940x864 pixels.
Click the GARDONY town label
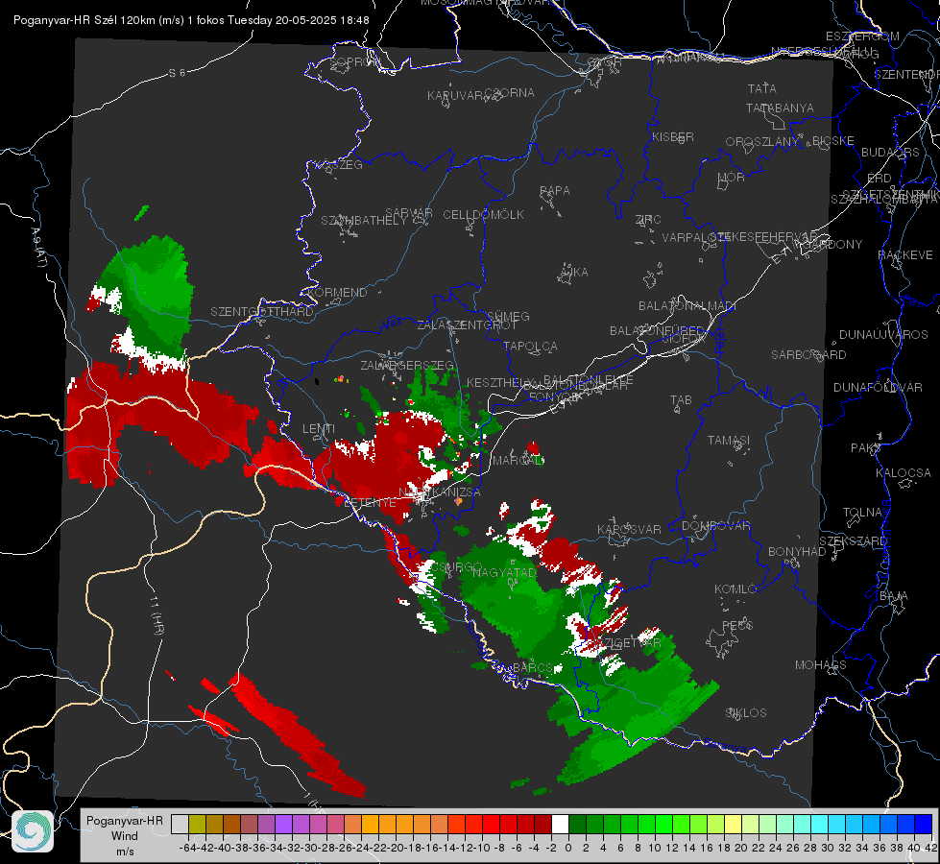[833, 245]
